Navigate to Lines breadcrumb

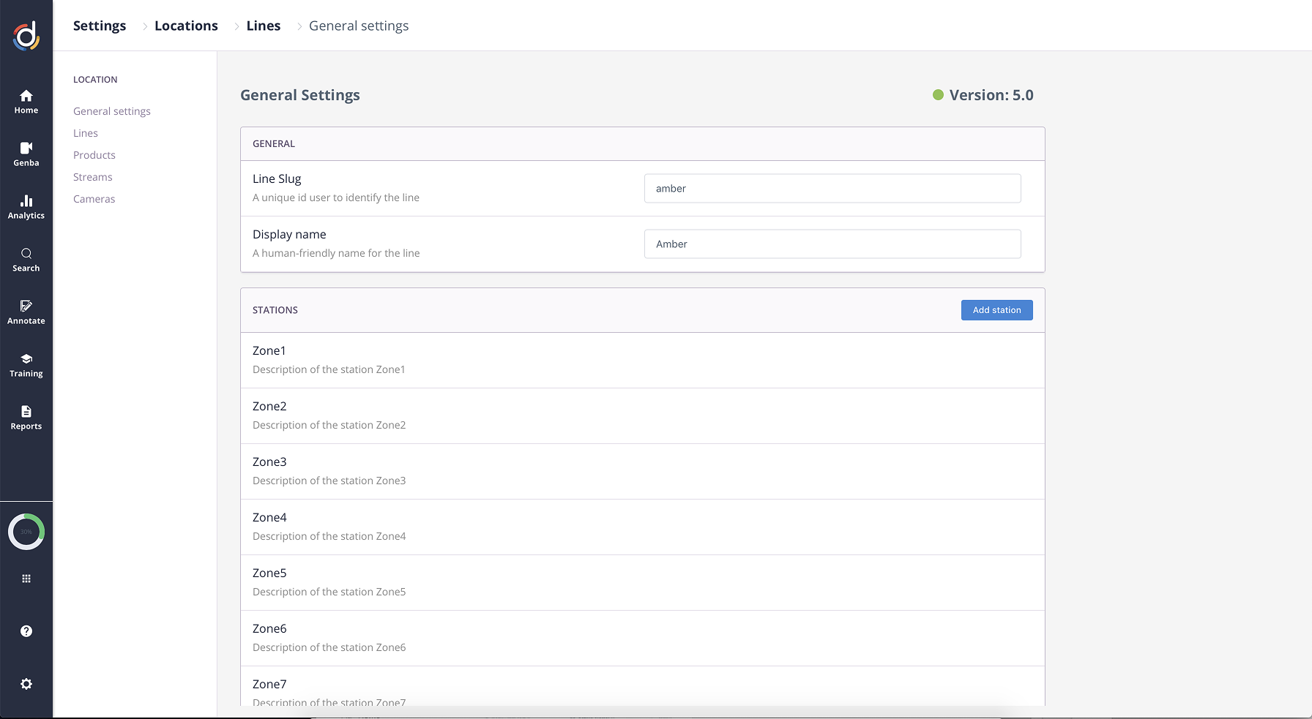point(264,26)
